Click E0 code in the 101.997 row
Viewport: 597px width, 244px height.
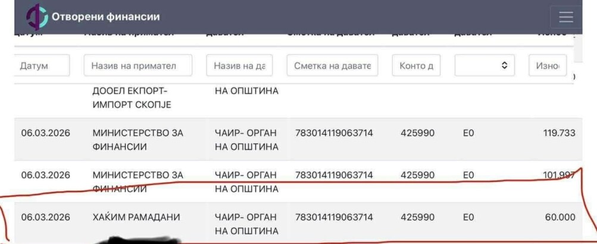click(468, 175)
